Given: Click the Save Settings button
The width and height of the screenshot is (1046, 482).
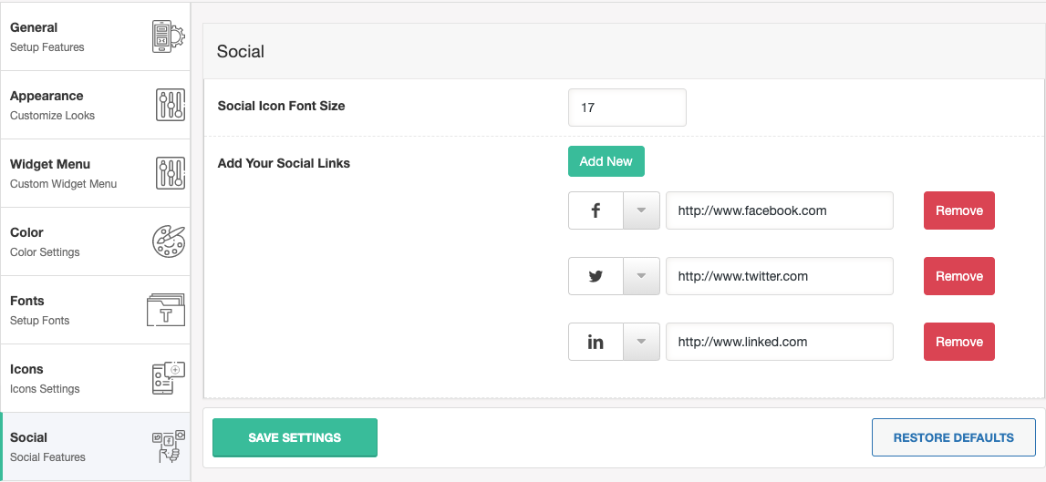Looking at the screenshot, I should tap(295, 437).
